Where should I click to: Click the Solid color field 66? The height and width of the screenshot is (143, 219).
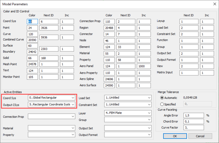32,58
